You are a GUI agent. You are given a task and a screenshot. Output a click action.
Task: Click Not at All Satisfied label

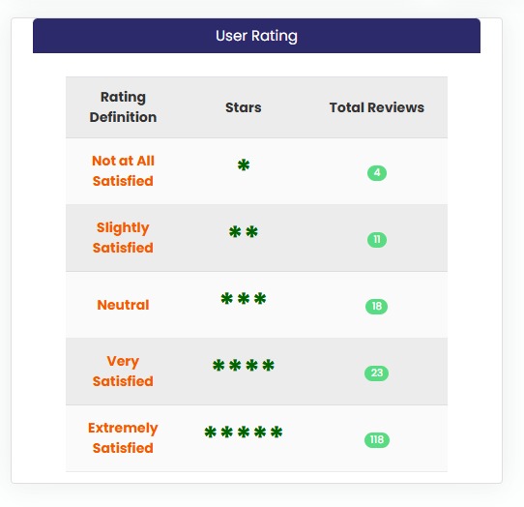point(123,171)
